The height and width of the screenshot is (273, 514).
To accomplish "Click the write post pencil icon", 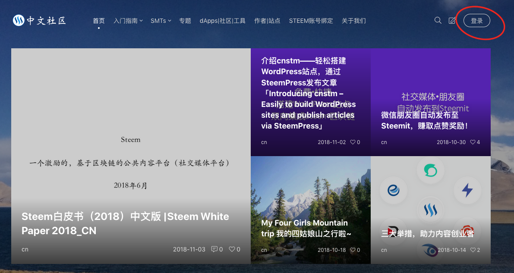I will (x=452, y=20).
